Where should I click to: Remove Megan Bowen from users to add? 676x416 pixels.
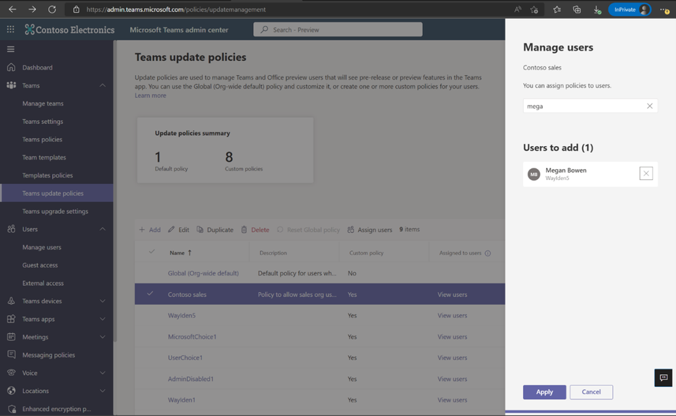pos(646,174)
